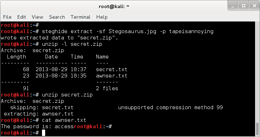Open the Terminal menu
260x137 pixels.
pyautogui.click(x=80, y=17)
